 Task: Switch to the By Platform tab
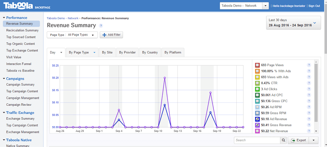tap(172, 52)
